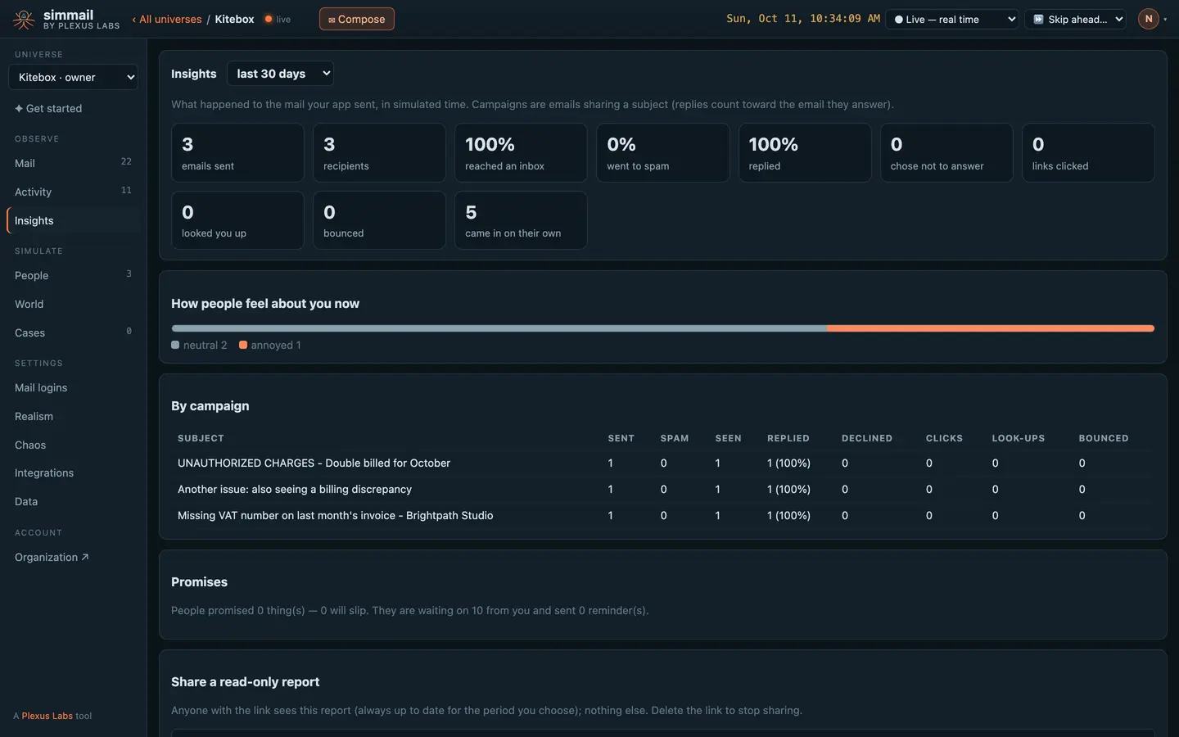The width and height of the screenshot is (1179, 737).
Task: Click the Missing VAT number campaign subject
Action: [x=335, y=515]
